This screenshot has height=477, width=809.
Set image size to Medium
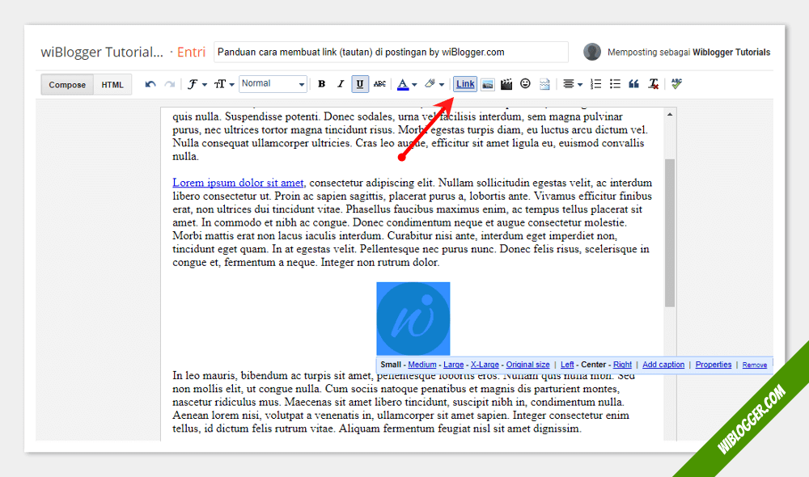pyautogui.click(x=422, y=365)
